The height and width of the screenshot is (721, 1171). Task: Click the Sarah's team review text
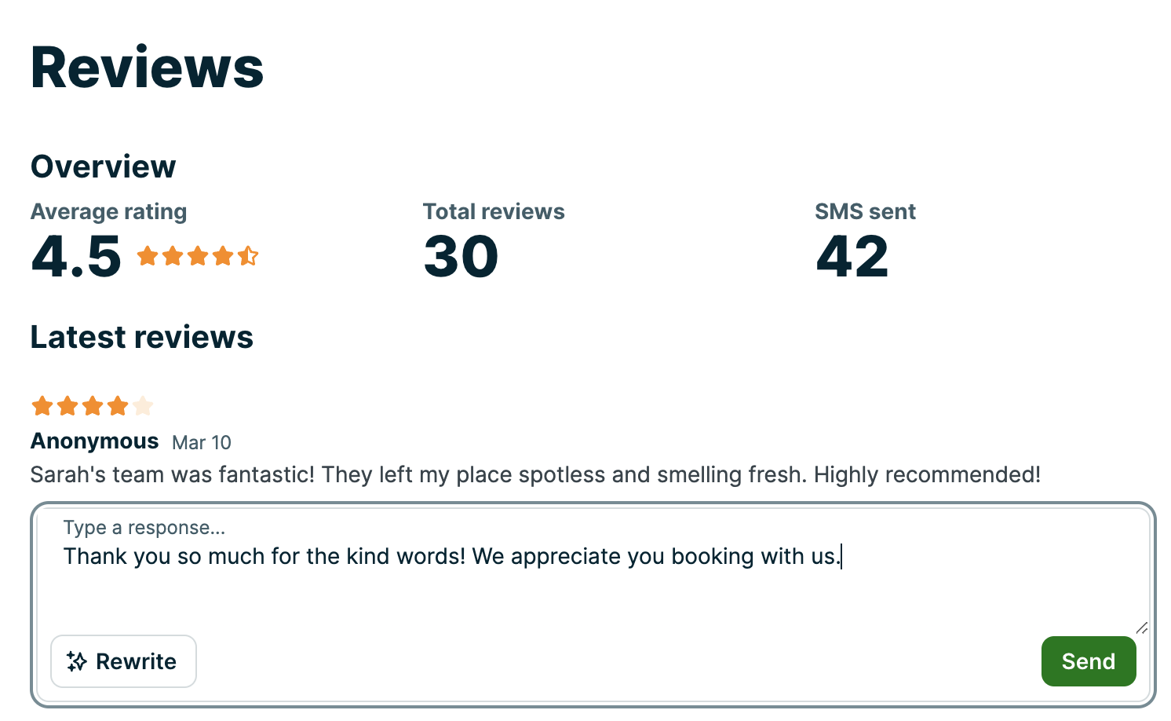(534, 474)
